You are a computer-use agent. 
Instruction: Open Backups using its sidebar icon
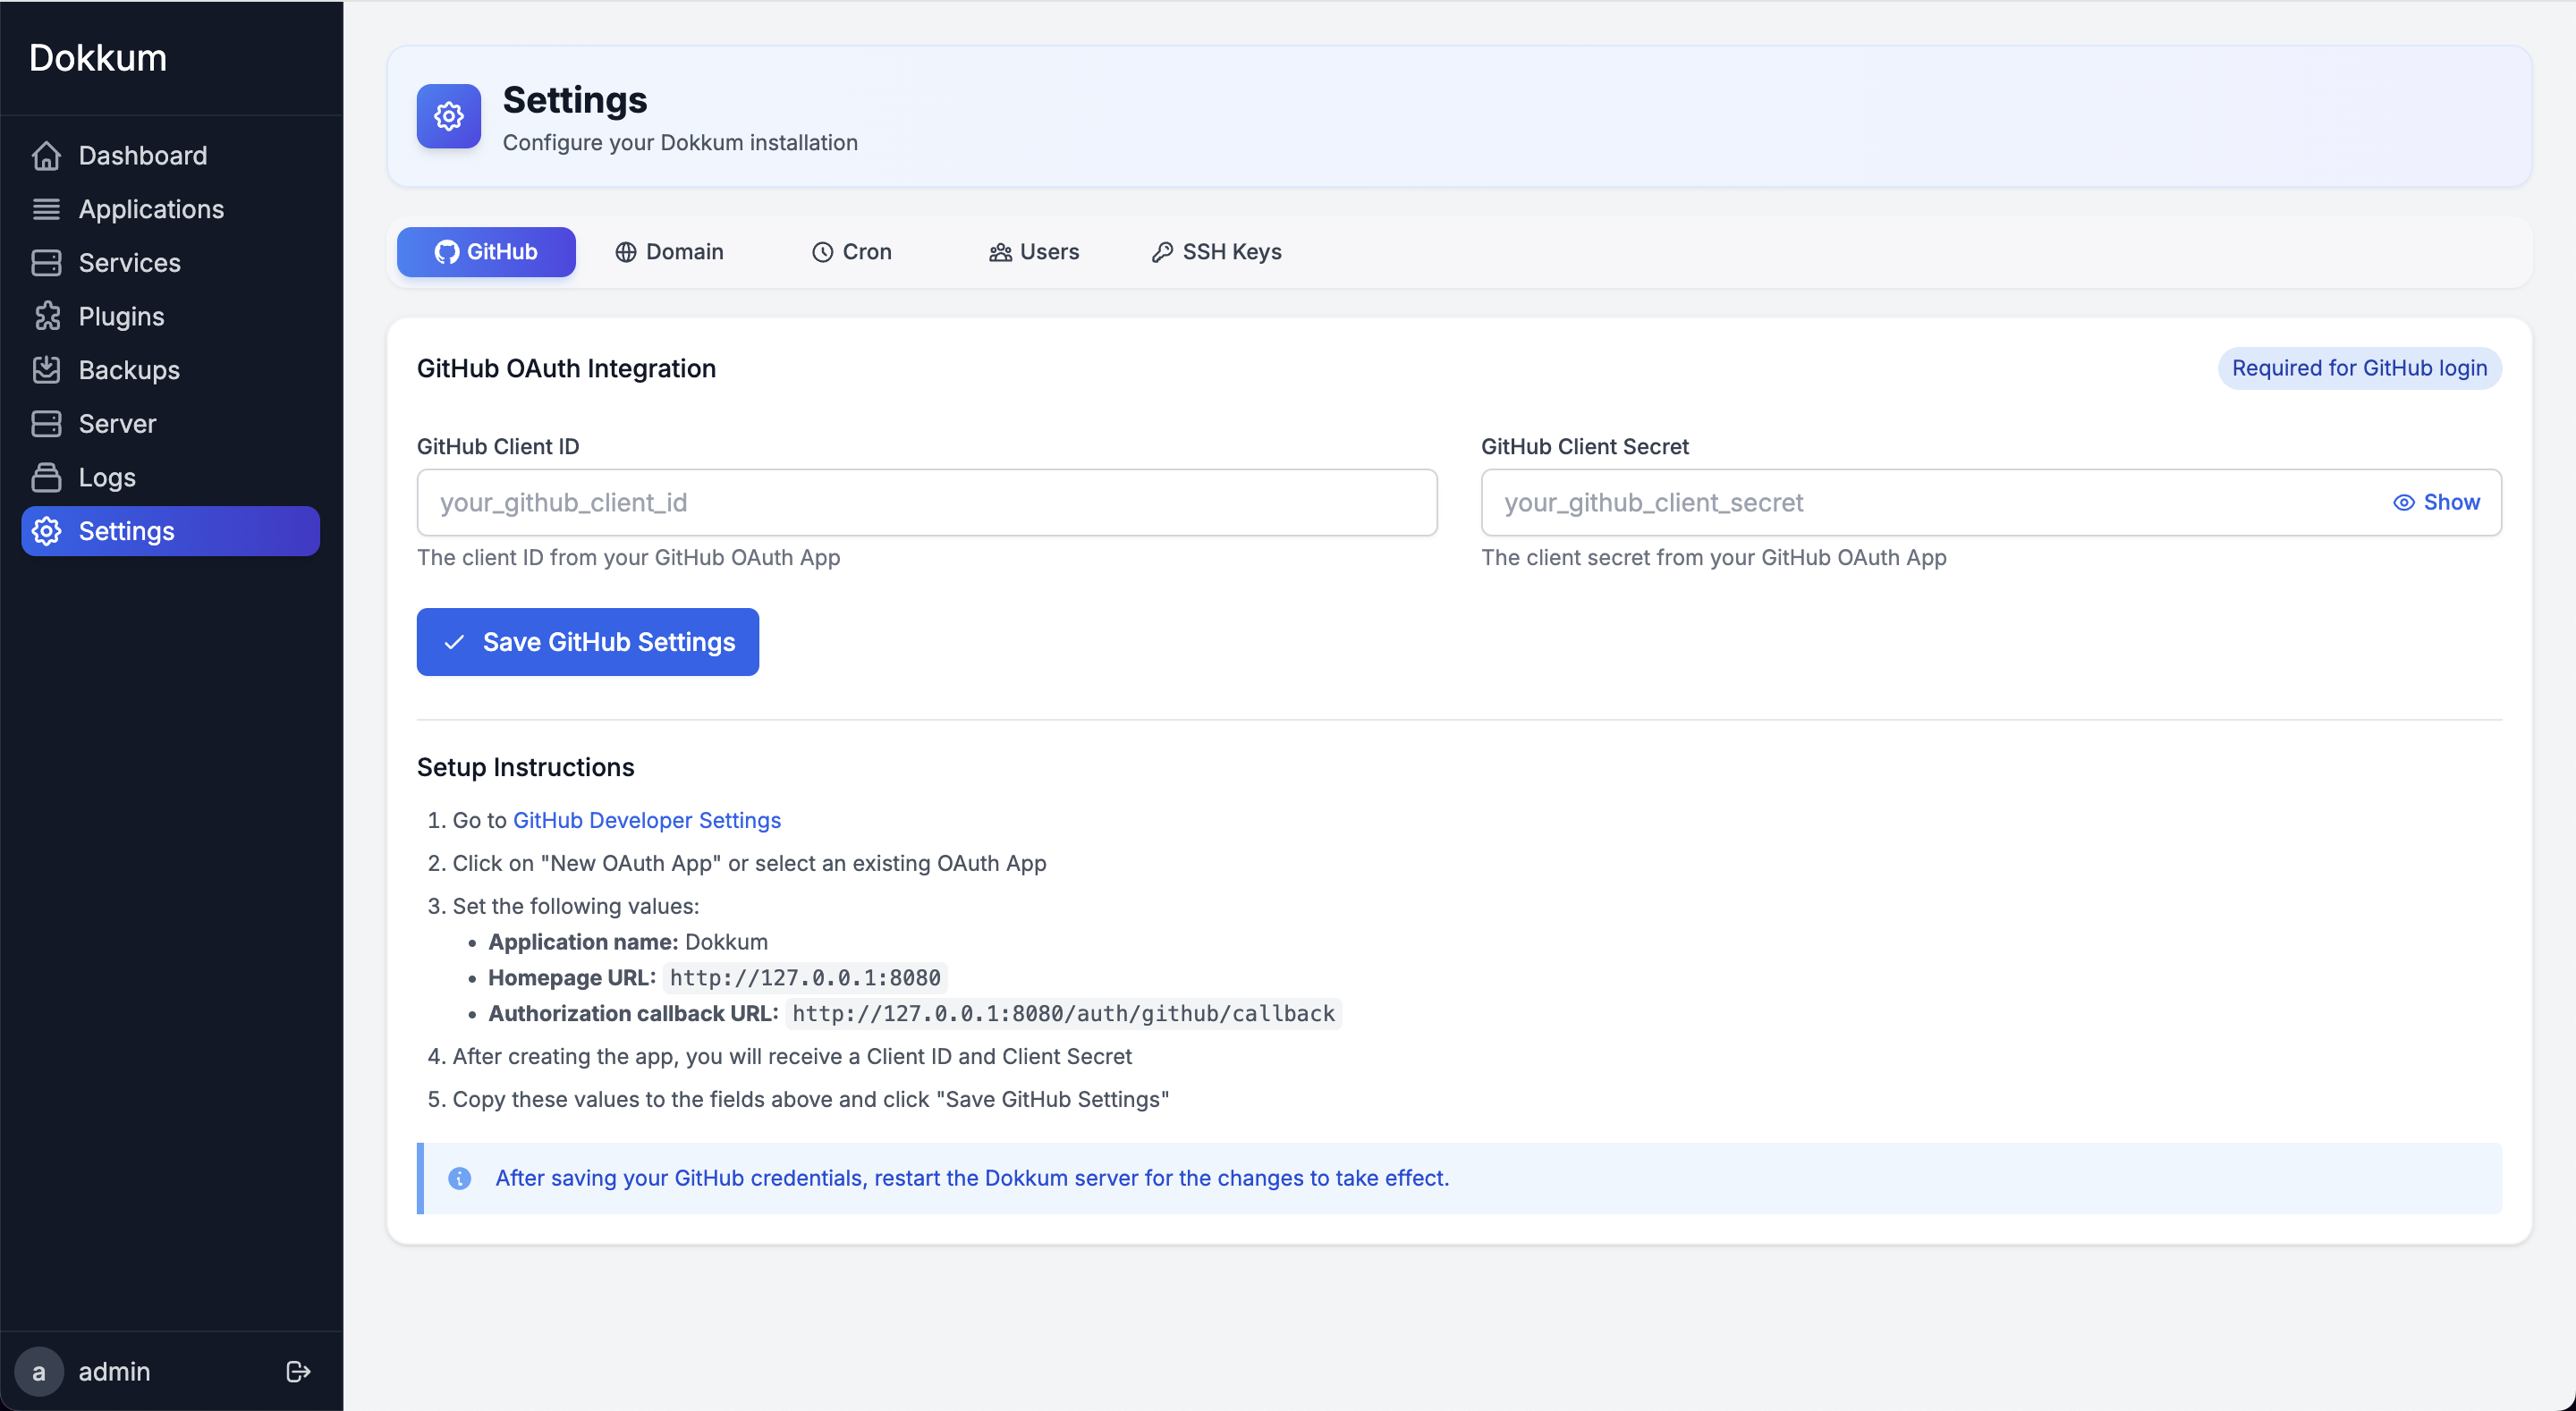[x=47, y=370]
